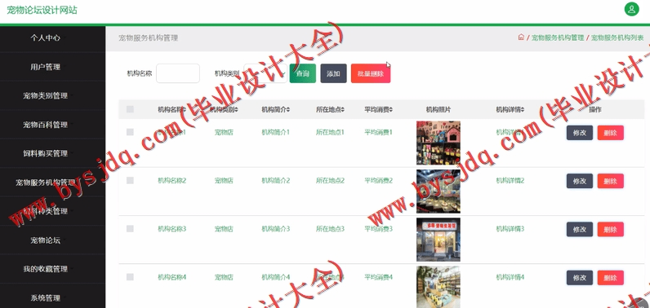Click the red 批量删除 button

click(x=371, y=73)
